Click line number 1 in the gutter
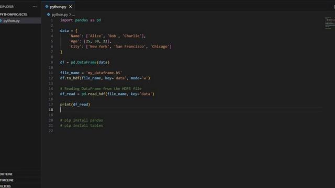Viewport: 335px width, 188px height. pos(52,20)
